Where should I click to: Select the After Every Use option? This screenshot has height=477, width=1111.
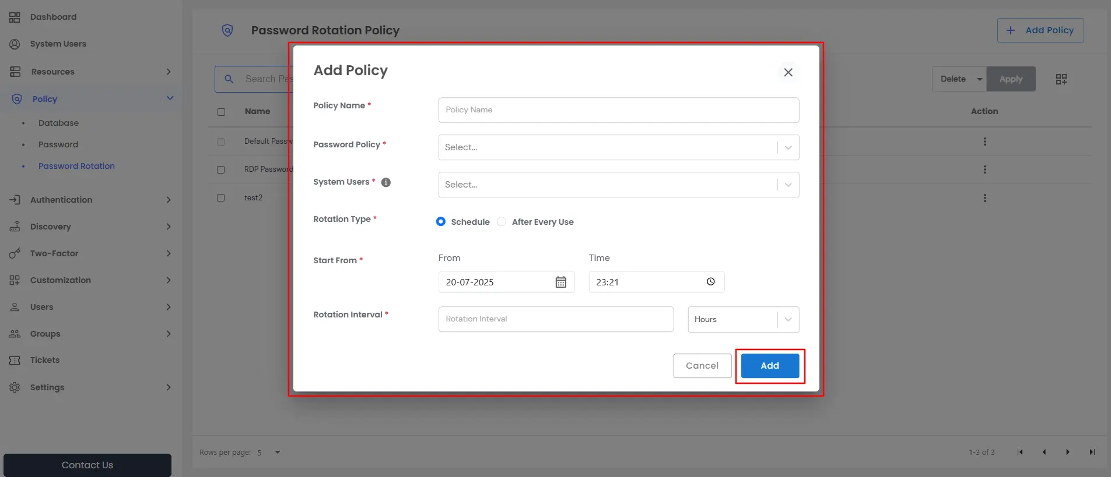[x=502, y=221]
